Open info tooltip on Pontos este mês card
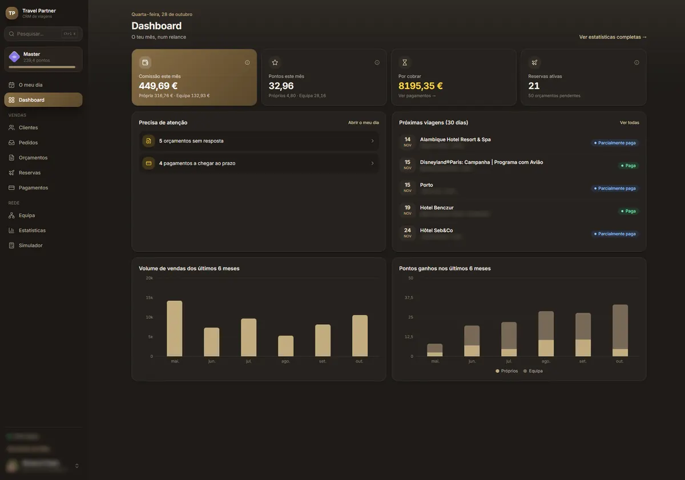The image size is (685, 480). pyautogui.click(x=377, y=62)
